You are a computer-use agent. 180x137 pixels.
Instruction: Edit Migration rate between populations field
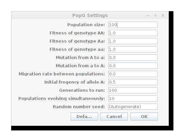133,74
